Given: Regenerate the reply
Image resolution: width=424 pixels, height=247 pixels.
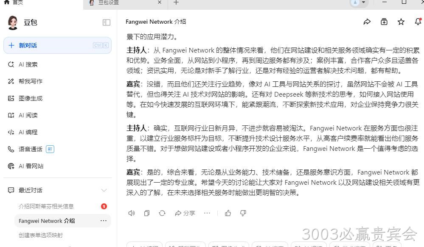Looking at the screenshot, I should (162, 213).
